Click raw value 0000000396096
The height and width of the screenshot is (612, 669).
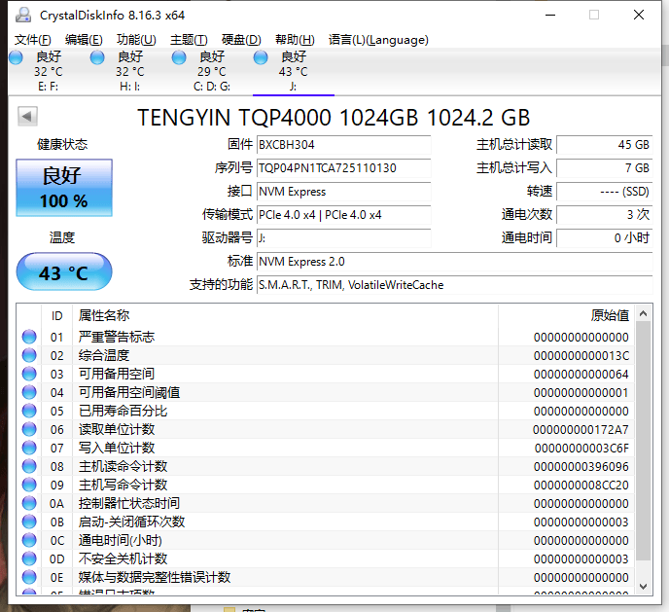pyautogui.click(x=581, y=466)
